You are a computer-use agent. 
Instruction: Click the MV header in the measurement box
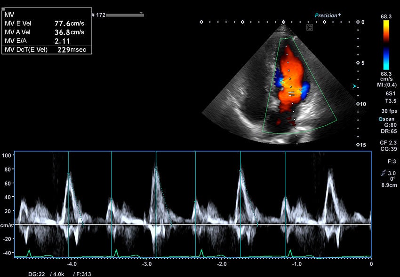[9, 15]
